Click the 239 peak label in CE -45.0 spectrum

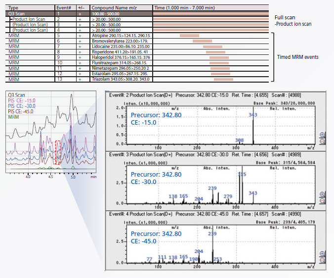pos(212,234)
